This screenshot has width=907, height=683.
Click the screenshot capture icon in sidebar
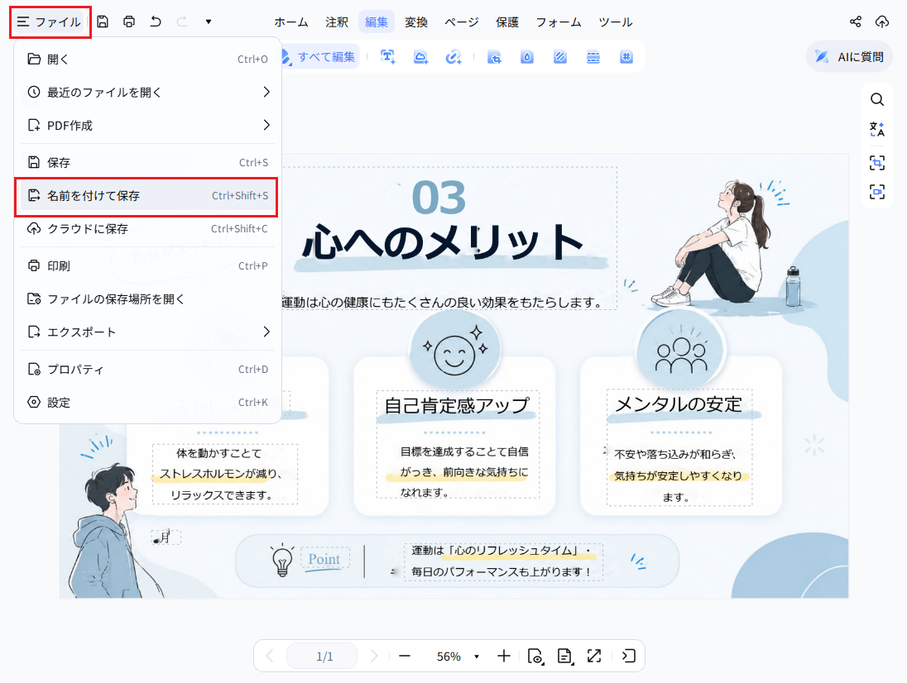[877, 163]
